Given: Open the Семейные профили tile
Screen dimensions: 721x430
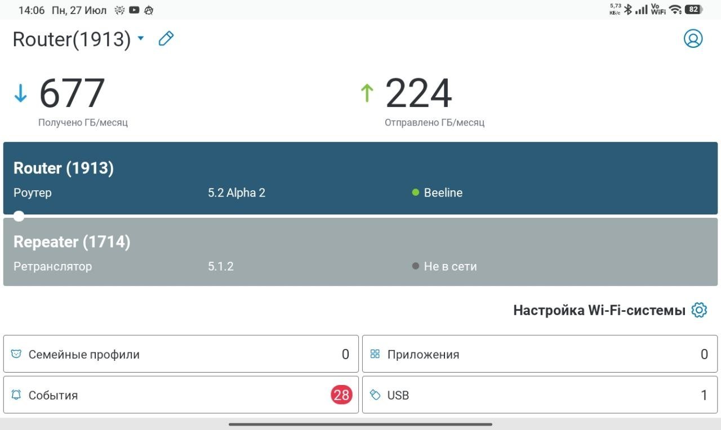Looking at the screenshot, I should tap(181, 354).
